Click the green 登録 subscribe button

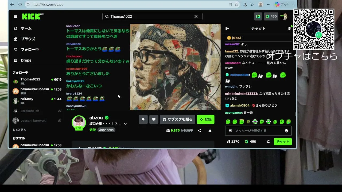206,119
